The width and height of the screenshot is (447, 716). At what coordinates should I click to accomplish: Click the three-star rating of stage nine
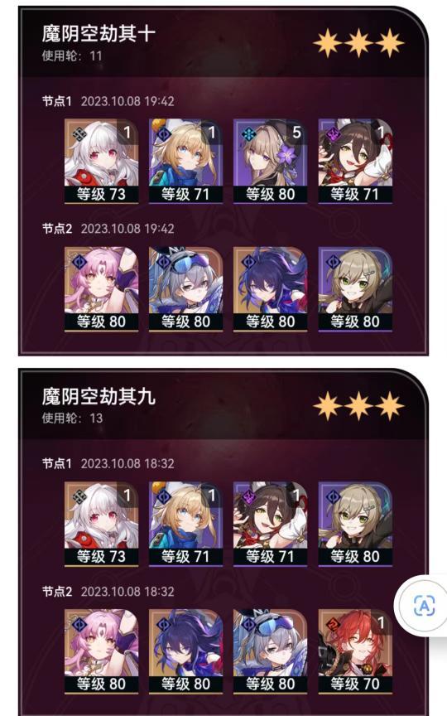[x=358, y=406]
